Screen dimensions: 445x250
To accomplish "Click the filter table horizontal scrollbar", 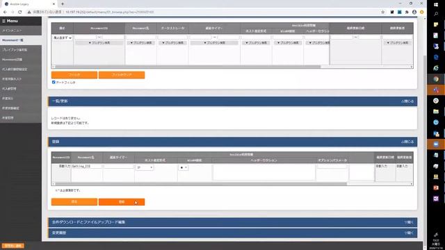I will pyautogui.click(x=188, y=67).
